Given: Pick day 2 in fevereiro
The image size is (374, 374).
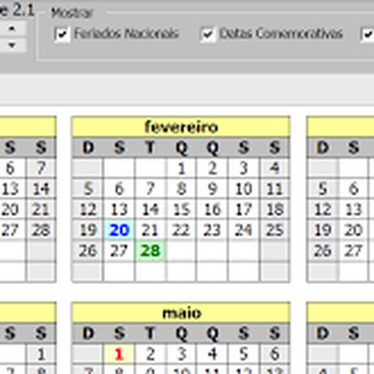Looking at the screenshot, I should (x=213, y=168).
